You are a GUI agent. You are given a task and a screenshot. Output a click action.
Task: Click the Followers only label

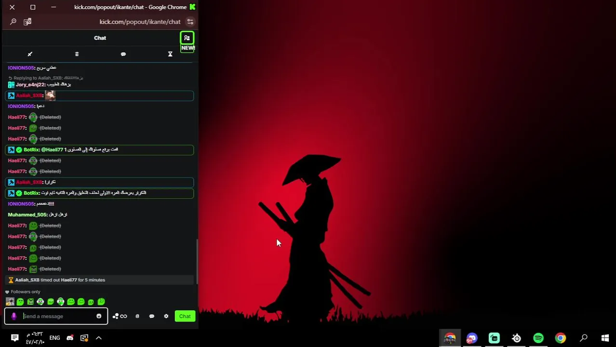tap(26, 292)
